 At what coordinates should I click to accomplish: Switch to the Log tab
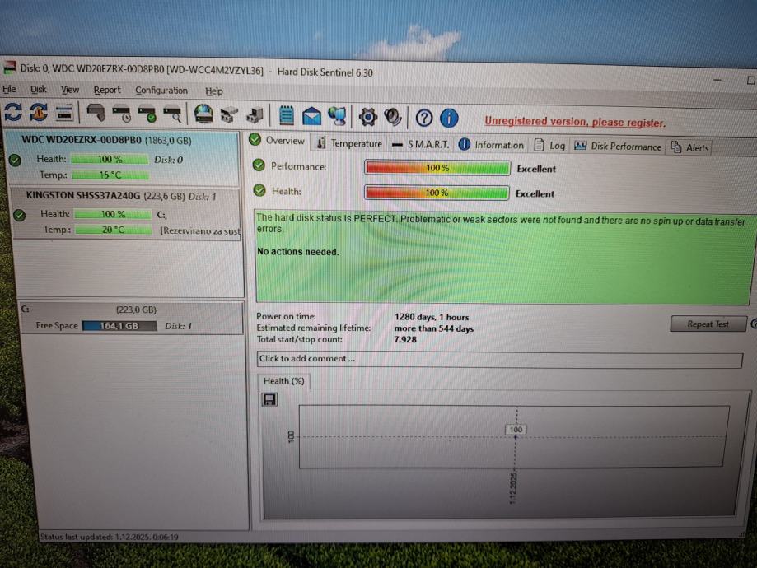(550, 145)
